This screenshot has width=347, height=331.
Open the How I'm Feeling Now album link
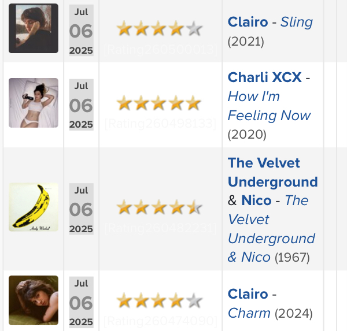[269, 106]
